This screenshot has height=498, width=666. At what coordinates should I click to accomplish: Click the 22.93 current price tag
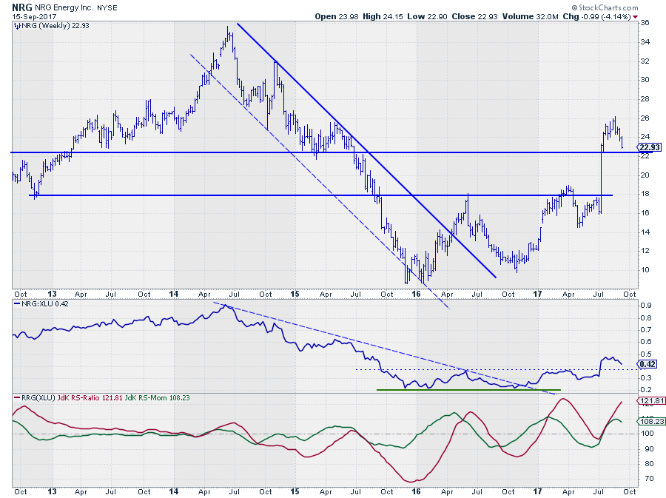point(647,147)
